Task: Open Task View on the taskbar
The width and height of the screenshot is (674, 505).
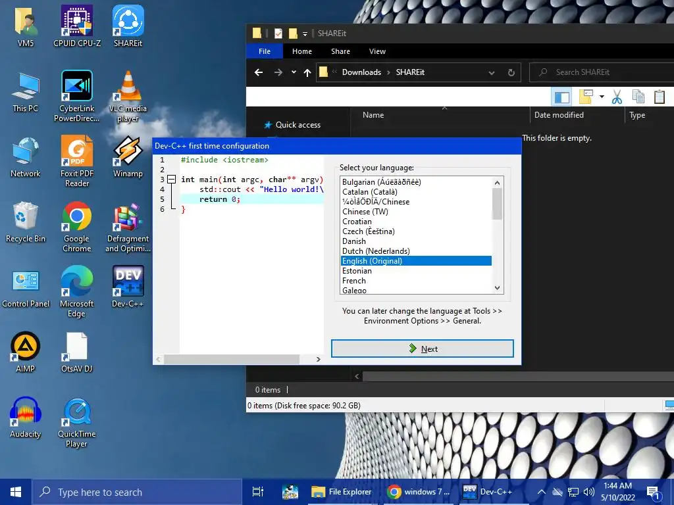Action: (258, 492)
